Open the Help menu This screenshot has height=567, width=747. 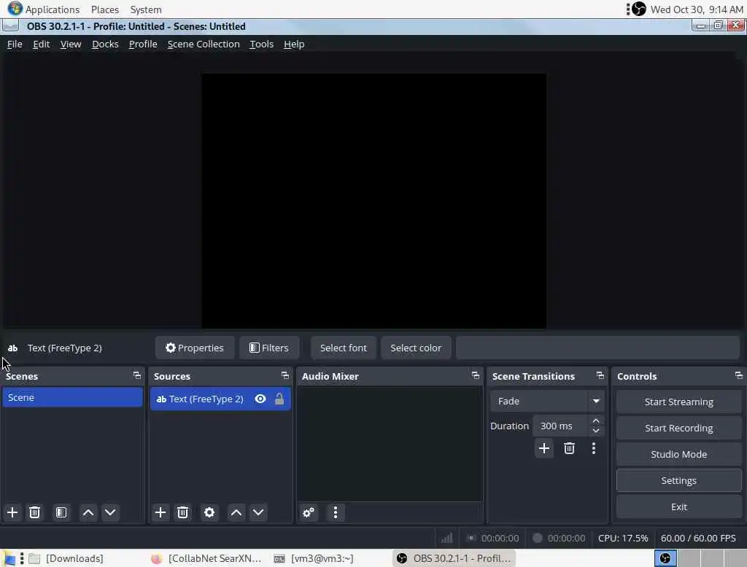294,44
